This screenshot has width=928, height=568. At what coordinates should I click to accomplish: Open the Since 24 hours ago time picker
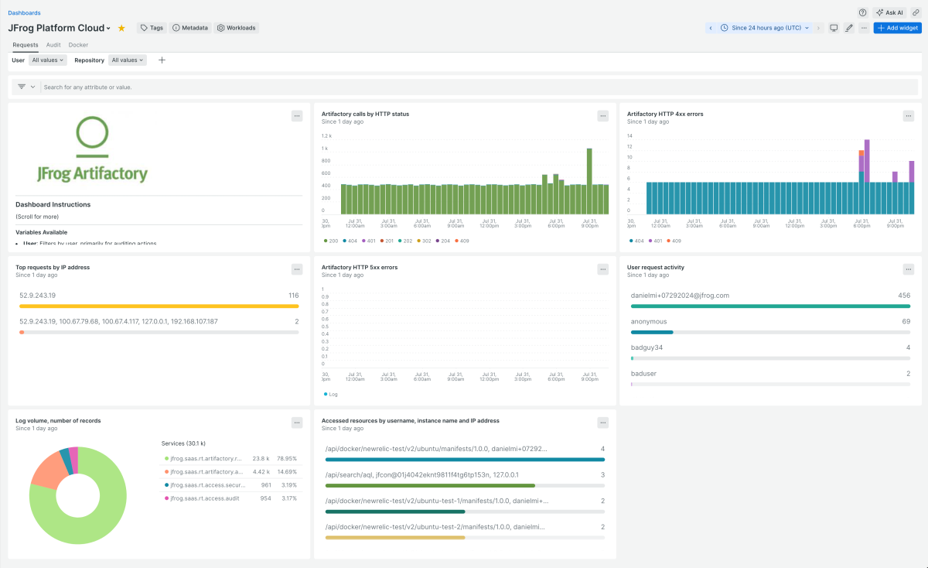(766, 28)
